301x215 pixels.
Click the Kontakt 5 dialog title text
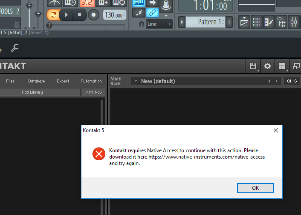pos(93,130)
